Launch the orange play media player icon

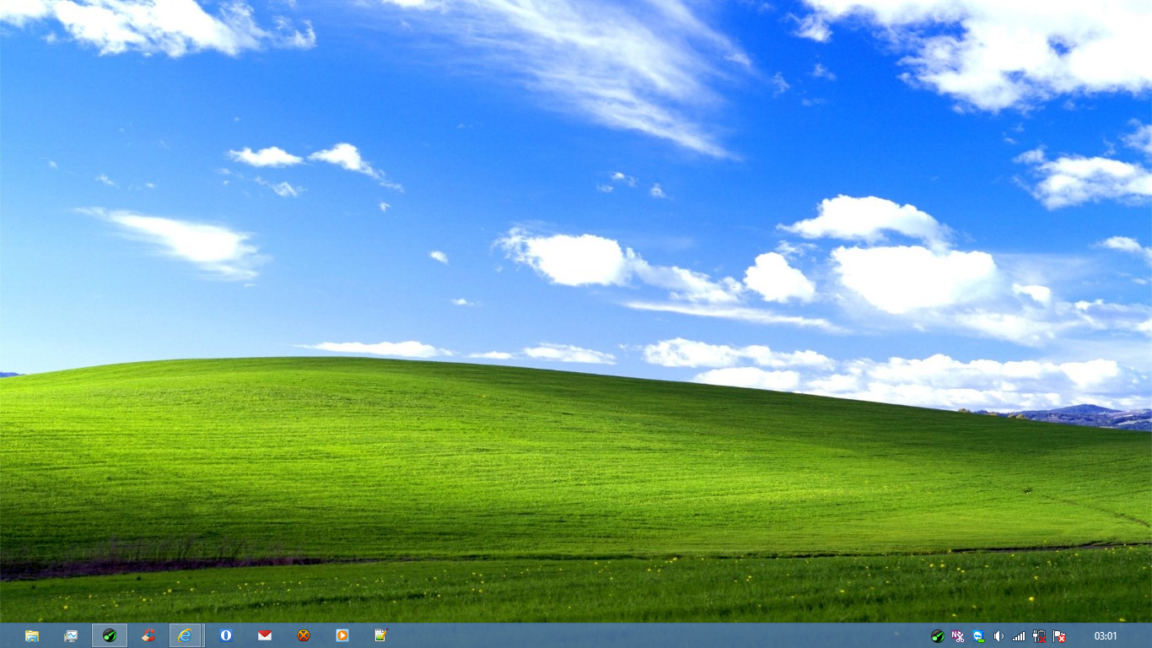[x=342, y=635]
